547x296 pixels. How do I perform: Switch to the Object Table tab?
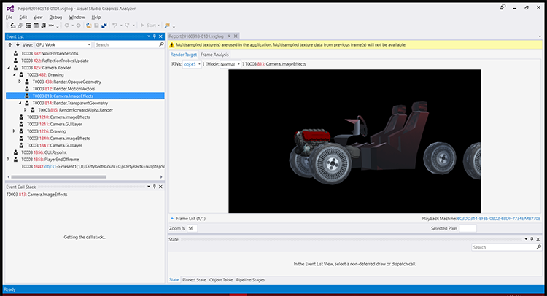(221, 280)
